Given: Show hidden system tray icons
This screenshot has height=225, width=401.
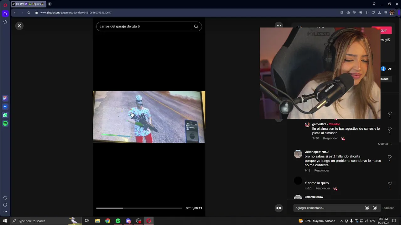Looking at the screenshot, I should click(x=341, y=221).
